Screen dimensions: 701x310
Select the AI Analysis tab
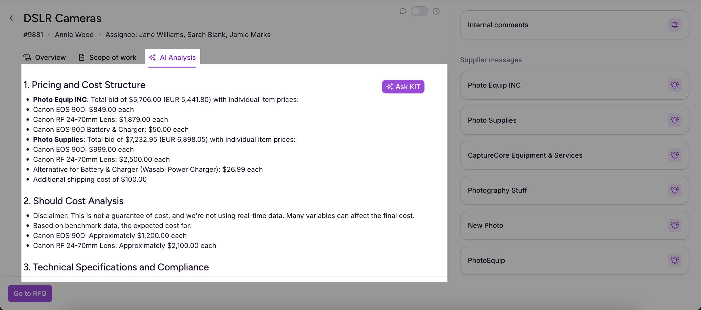pos(173,57)
